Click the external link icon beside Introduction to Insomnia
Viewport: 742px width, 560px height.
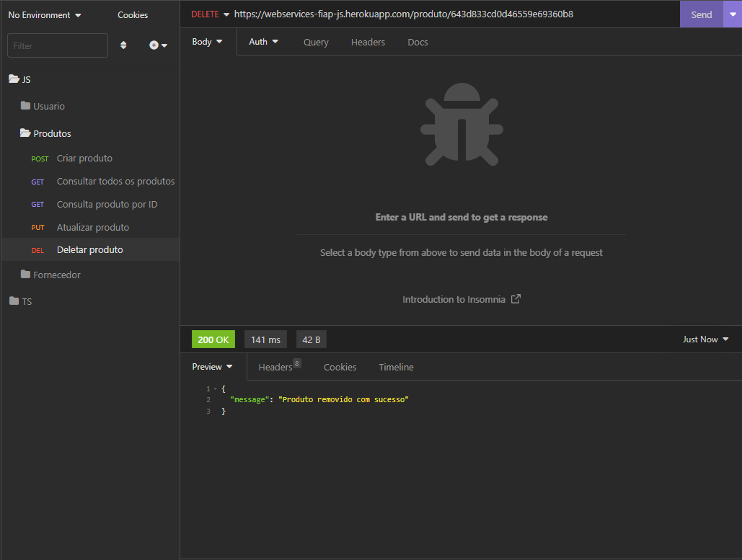pos(516,299)
